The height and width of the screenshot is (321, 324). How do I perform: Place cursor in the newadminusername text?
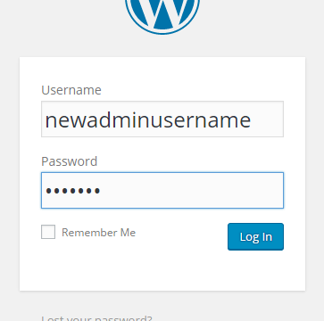(148, 120)
